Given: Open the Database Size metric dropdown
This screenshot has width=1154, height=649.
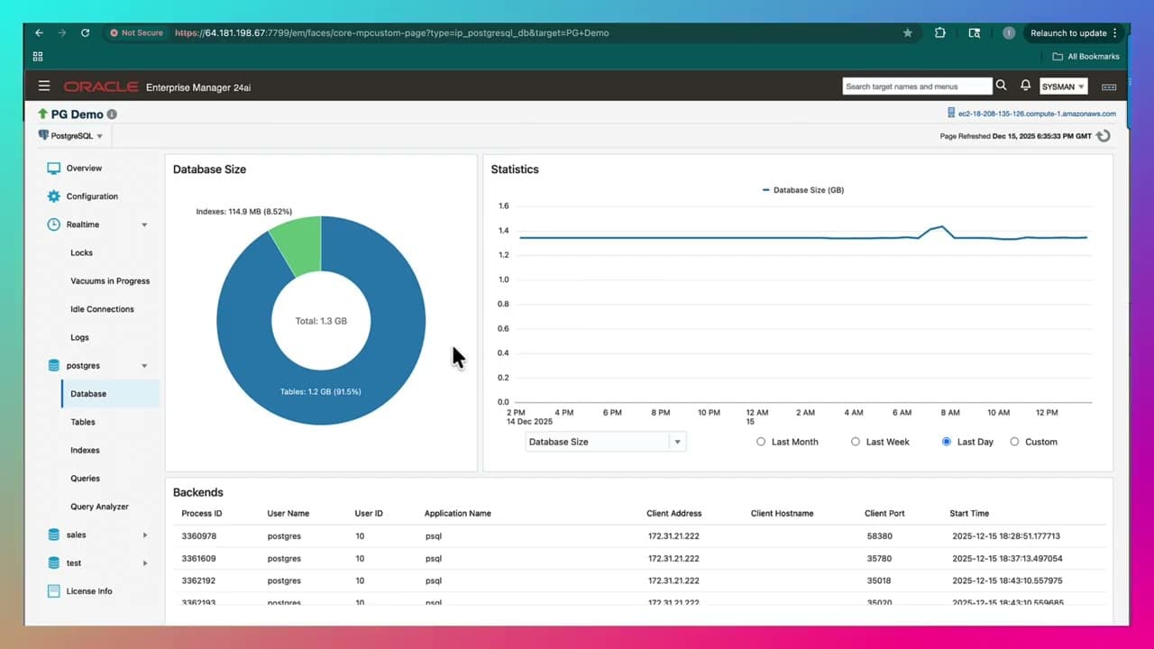Looking at the screenshot, I should [x=677, y=442].
